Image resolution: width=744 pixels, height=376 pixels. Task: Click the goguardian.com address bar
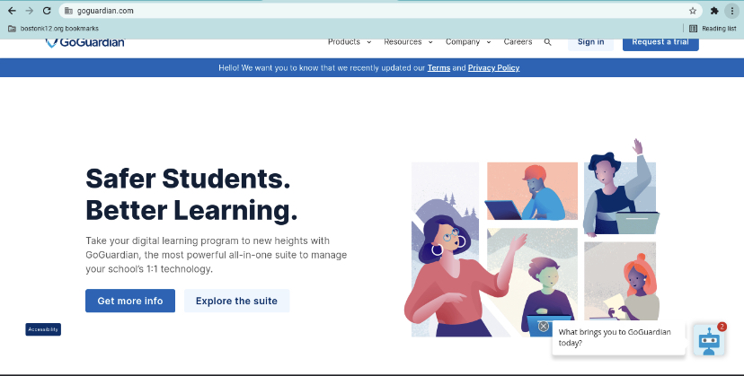click(x=379, y=11)
